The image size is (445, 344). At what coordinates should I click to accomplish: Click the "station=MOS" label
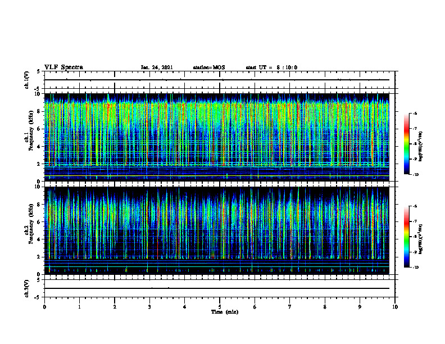[209, 67]
